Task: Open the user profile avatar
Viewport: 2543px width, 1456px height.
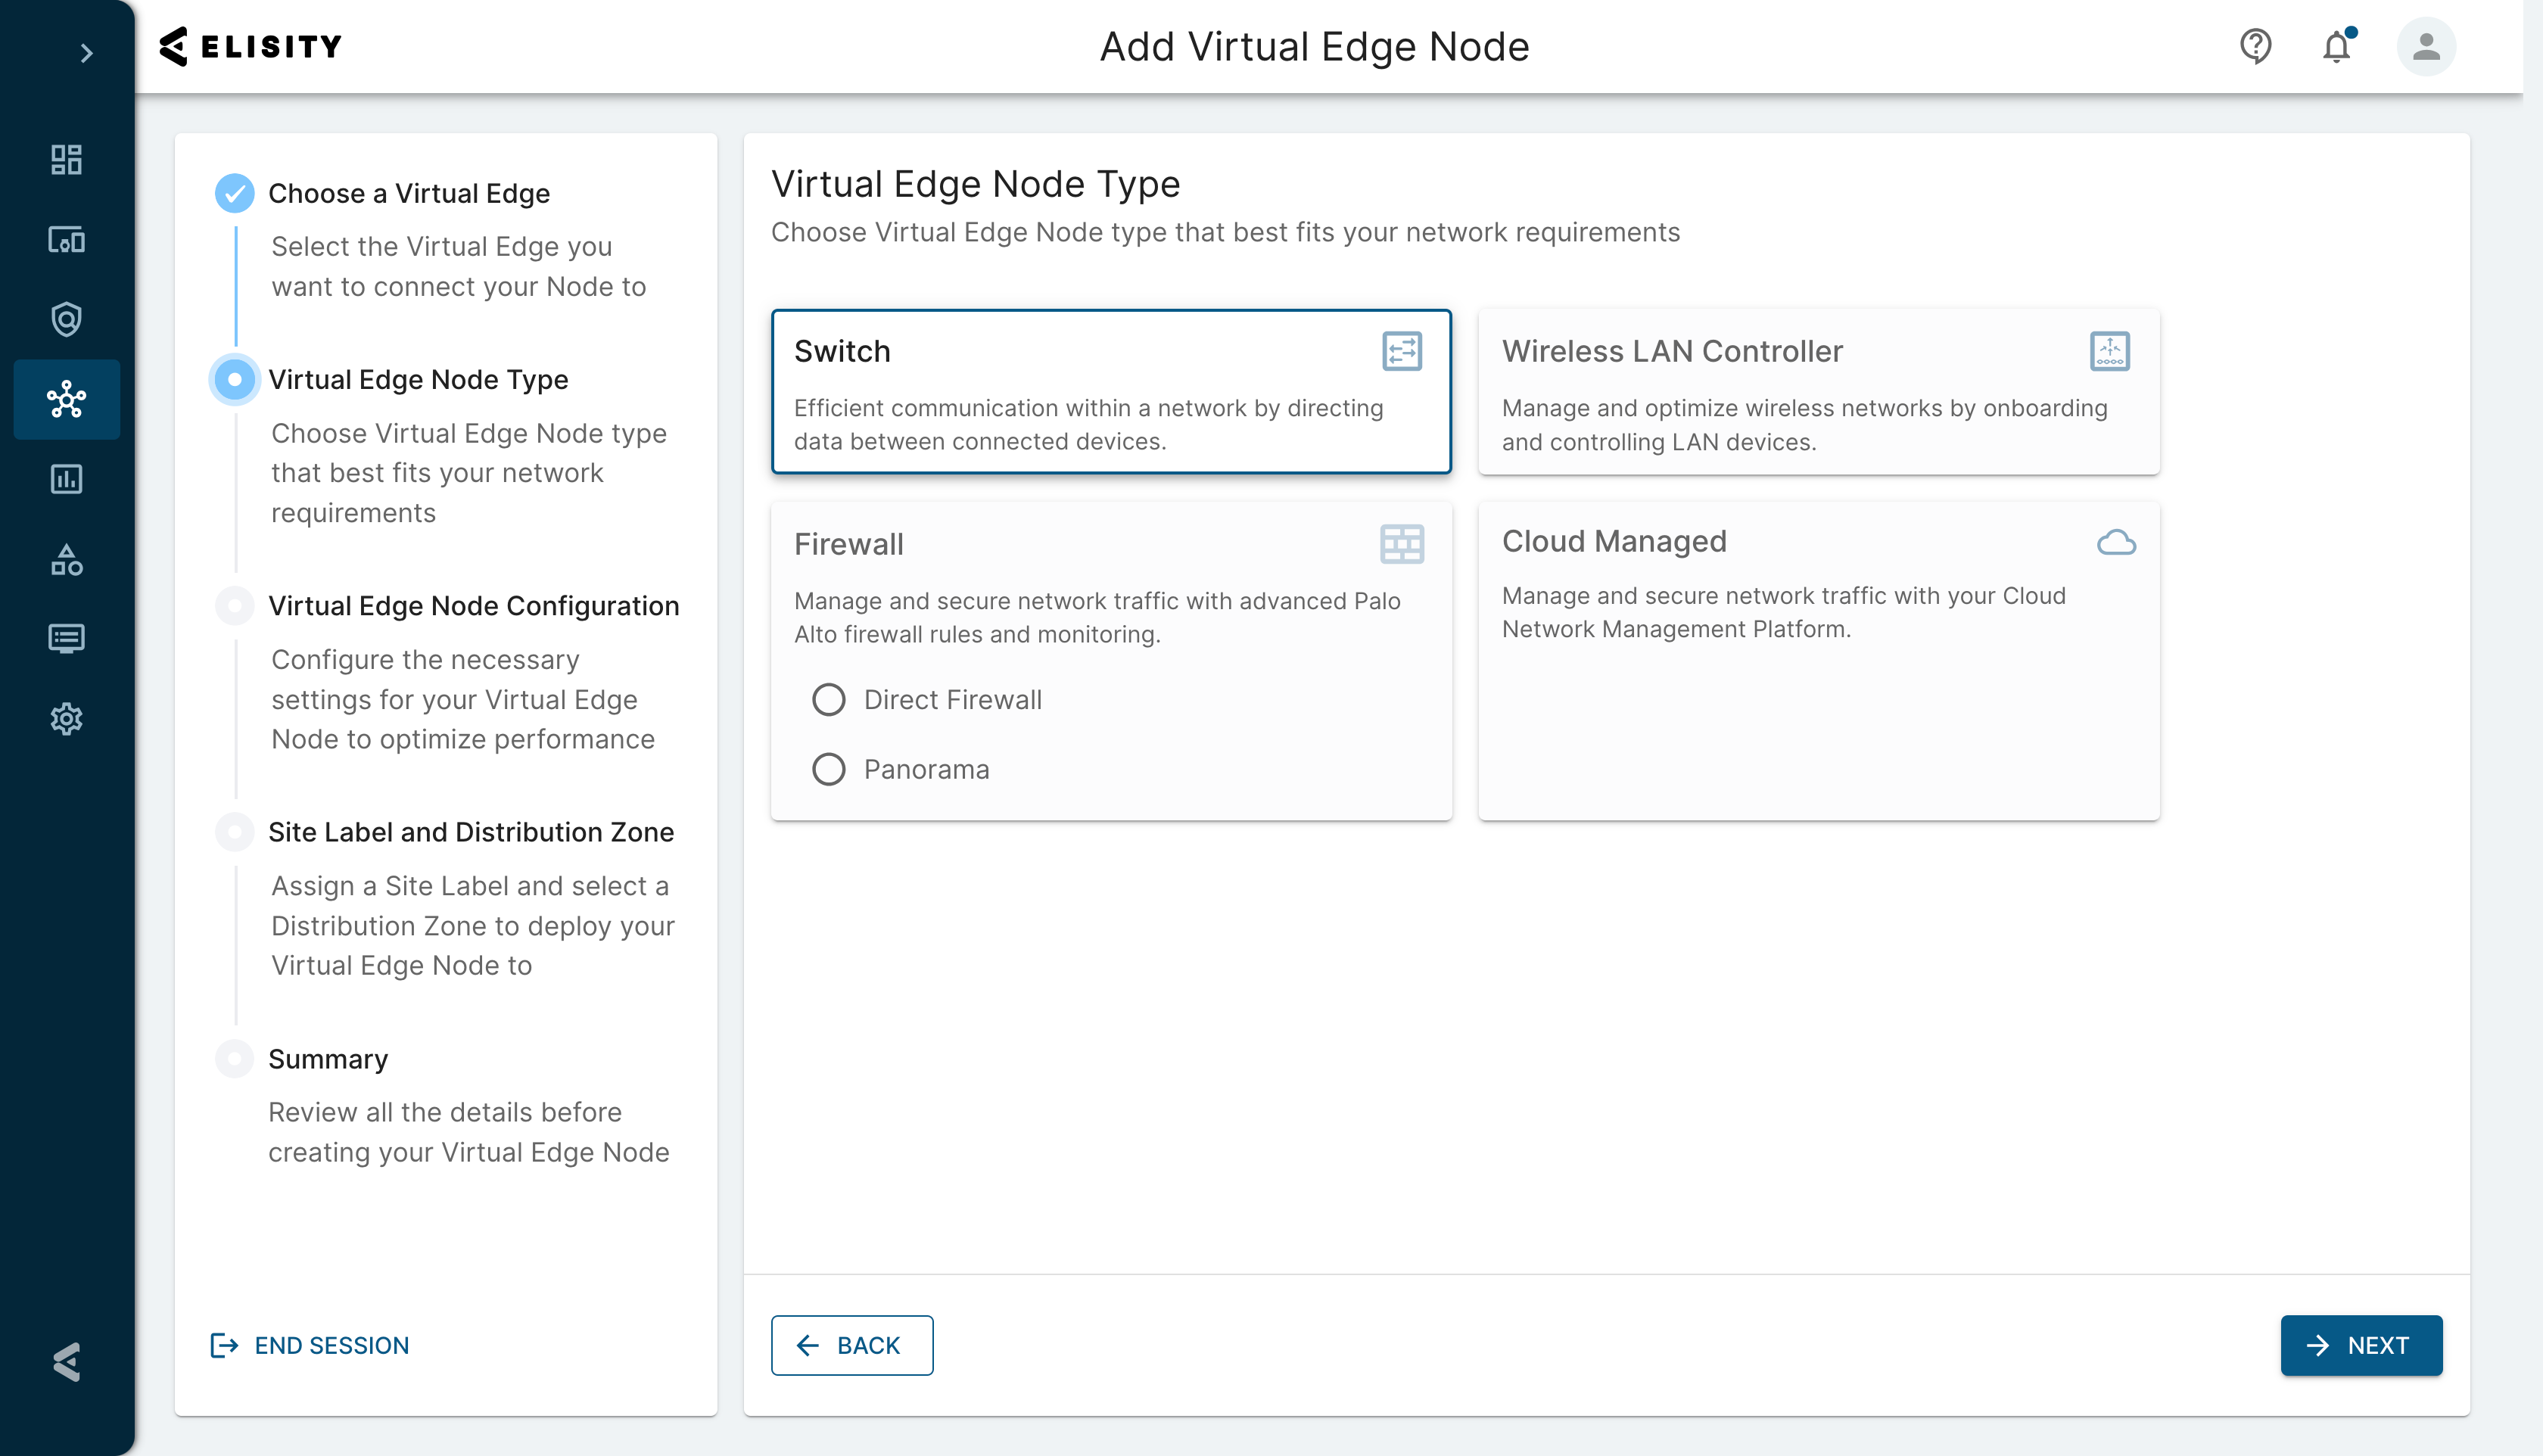Action: click(x=2426, y=46)
